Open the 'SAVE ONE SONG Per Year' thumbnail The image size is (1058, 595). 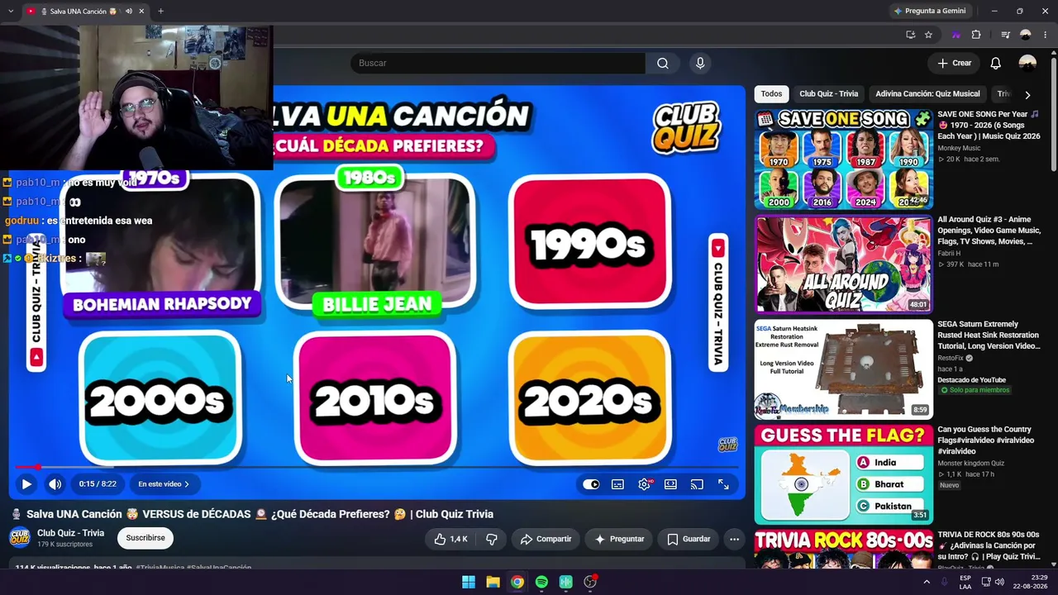[x=843, y=159]
